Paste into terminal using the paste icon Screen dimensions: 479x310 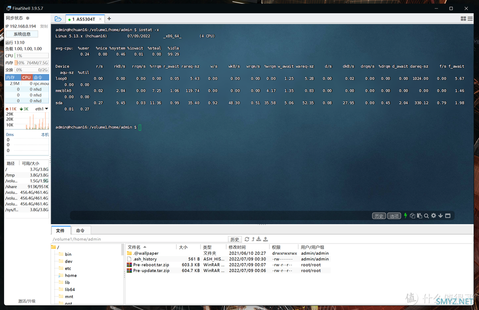pyautogui.click(x=420, y=216)
